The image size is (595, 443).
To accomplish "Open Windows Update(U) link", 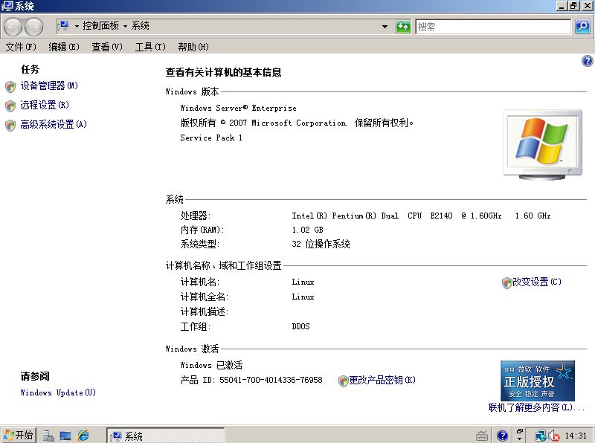I will pos(58,392).
